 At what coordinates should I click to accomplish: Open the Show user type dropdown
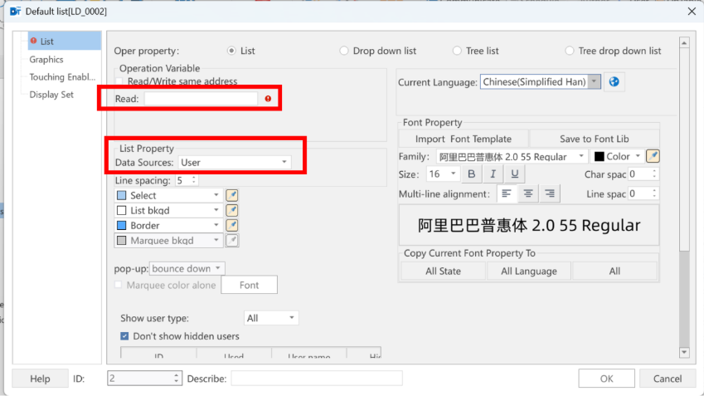tap(270, 318)
